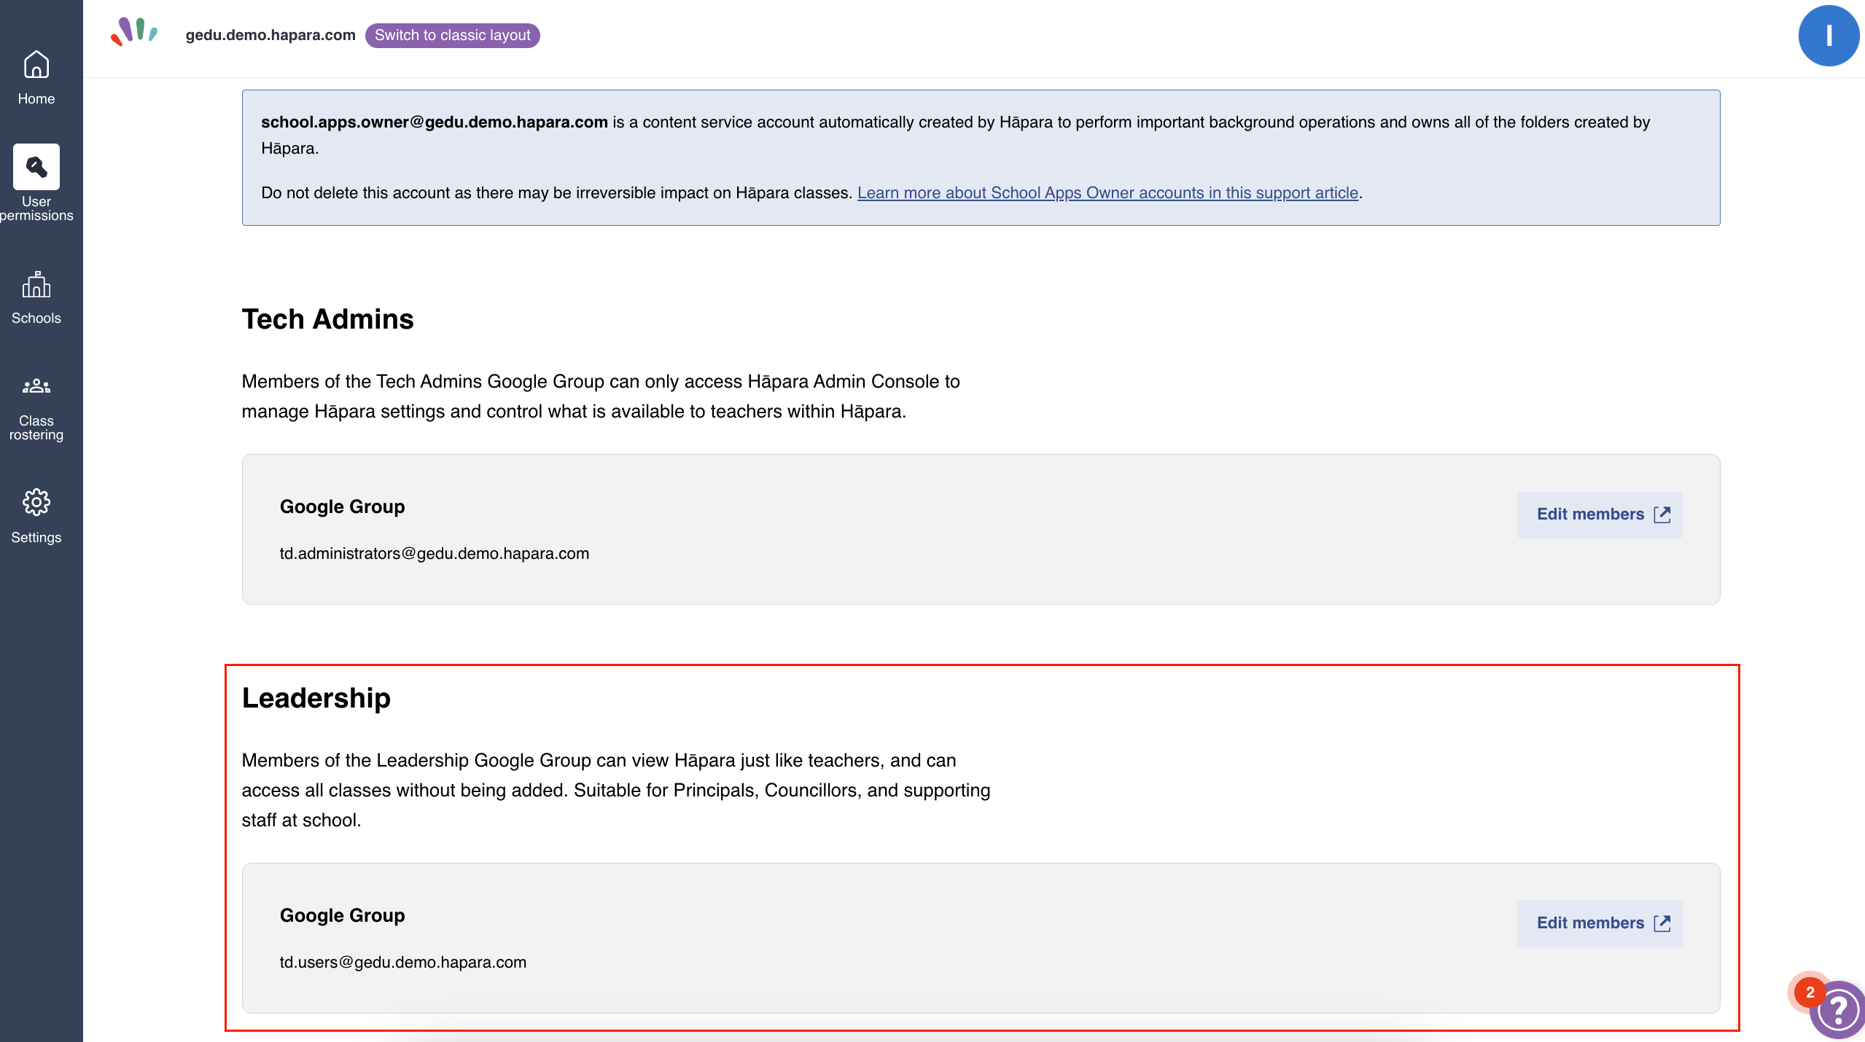Edit members of Tech Admins group

pyautogui.click(x=1600, y=514)
